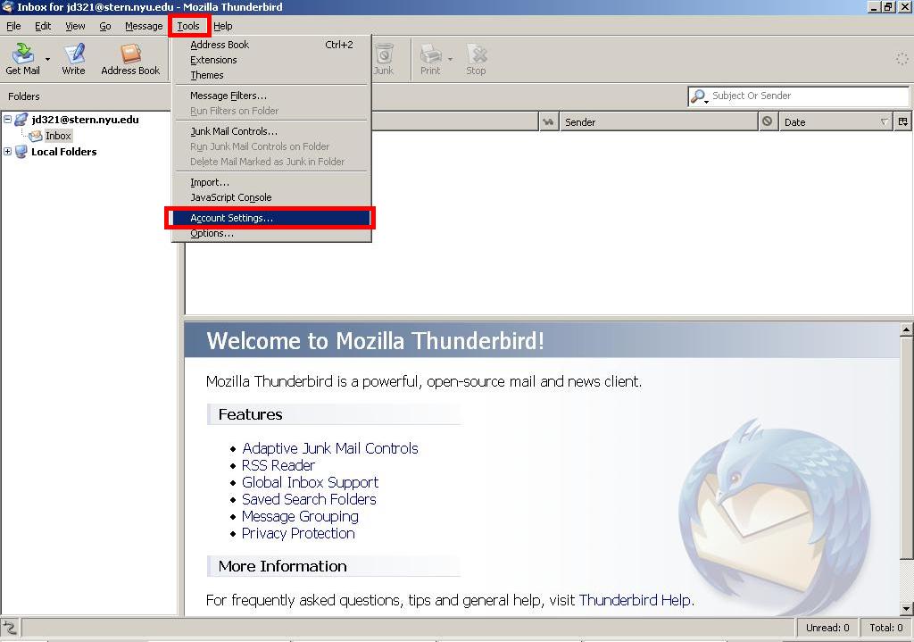This screenshot has height=642, width=914.
Task: Click the Stop toolbar icon
Action: click(476, 58)
